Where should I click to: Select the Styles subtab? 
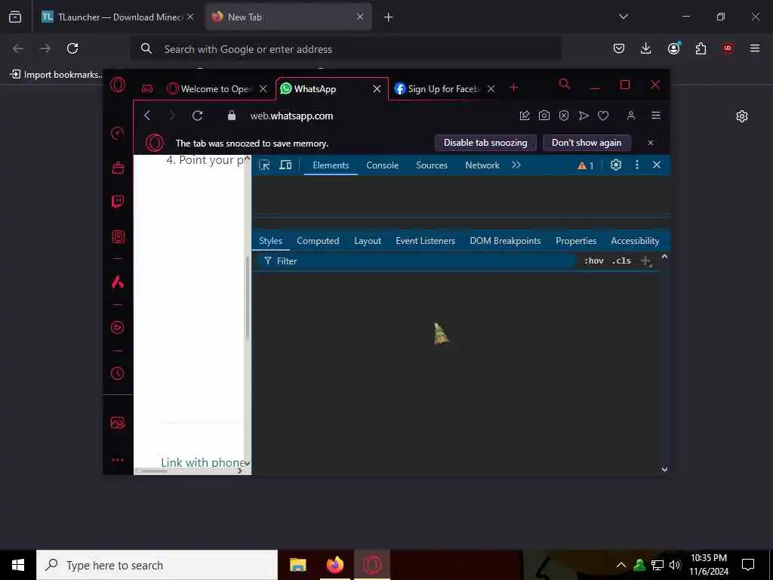coord(271,241)
